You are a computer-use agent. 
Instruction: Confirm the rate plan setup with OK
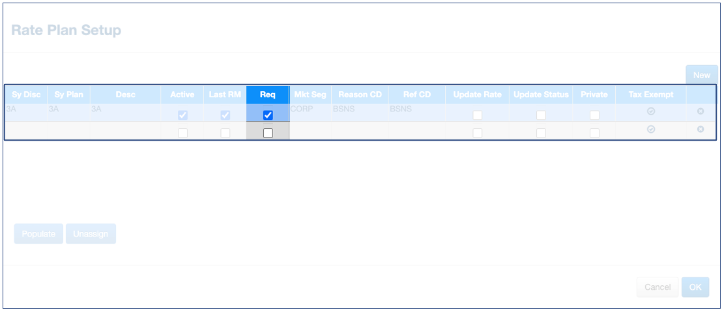click(695, 287)
